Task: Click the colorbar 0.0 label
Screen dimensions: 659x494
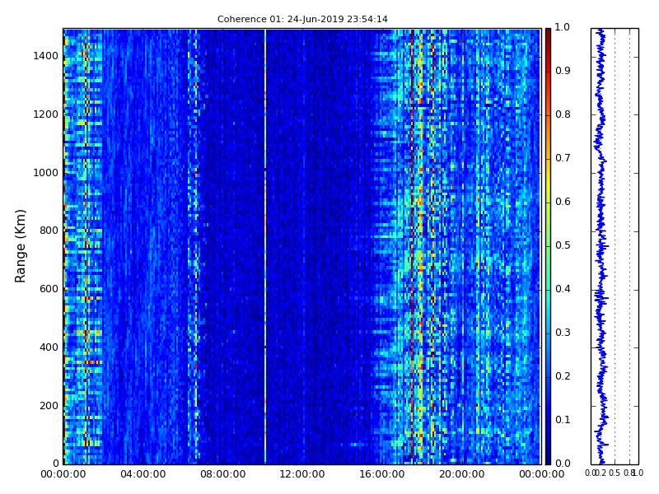Action: (x=563, y=464)
